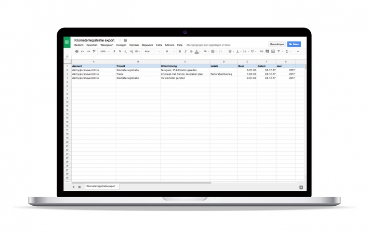
Task: Open the Bestand menu
Action: (79, 45)
